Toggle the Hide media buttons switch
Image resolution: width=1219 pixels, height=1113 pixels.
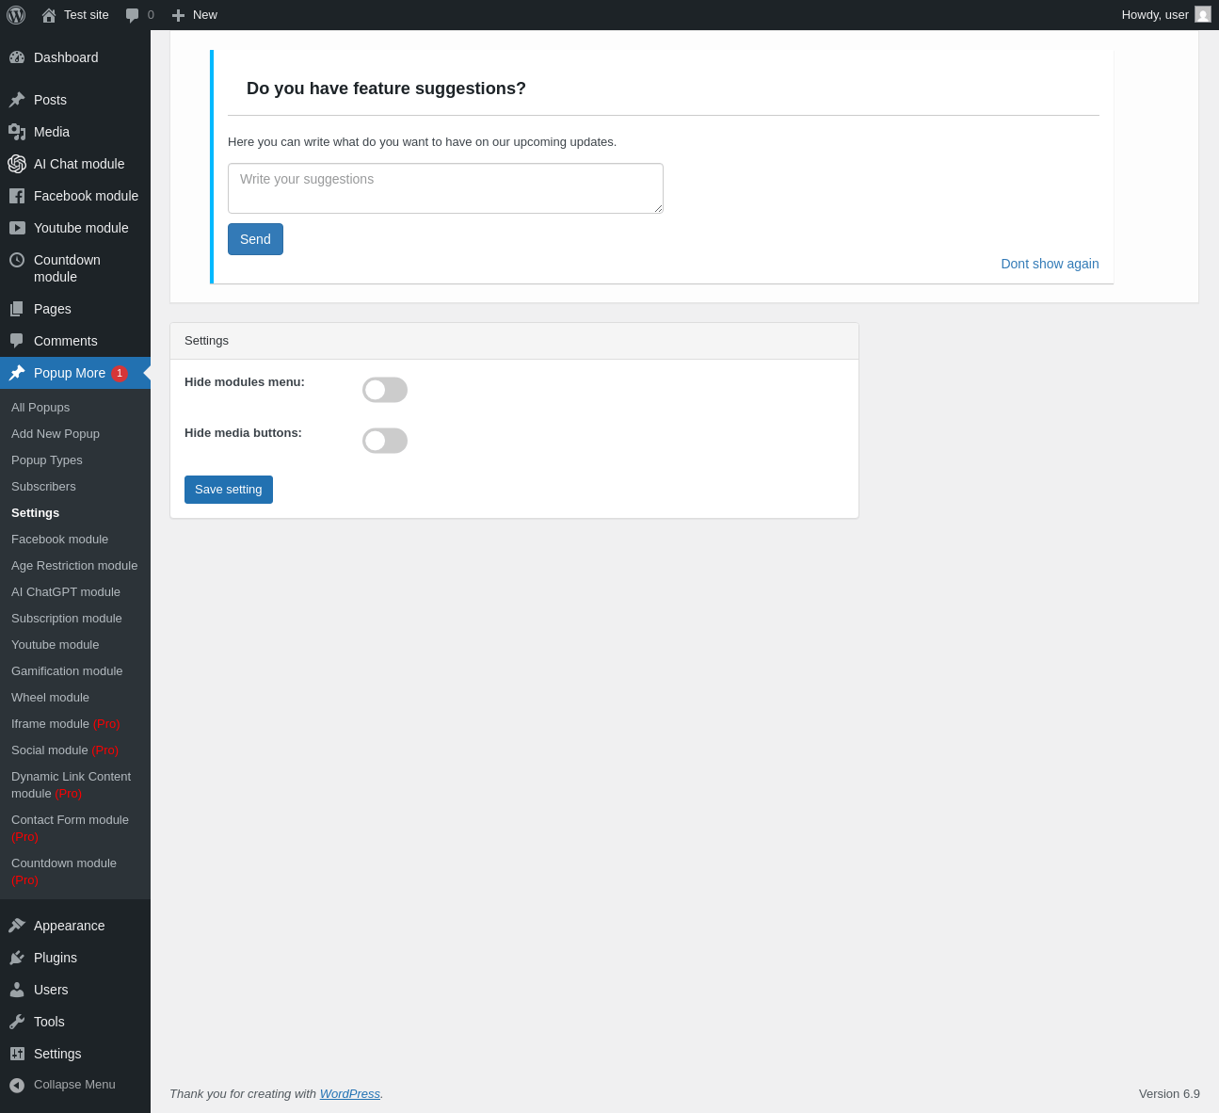(385, 441)
